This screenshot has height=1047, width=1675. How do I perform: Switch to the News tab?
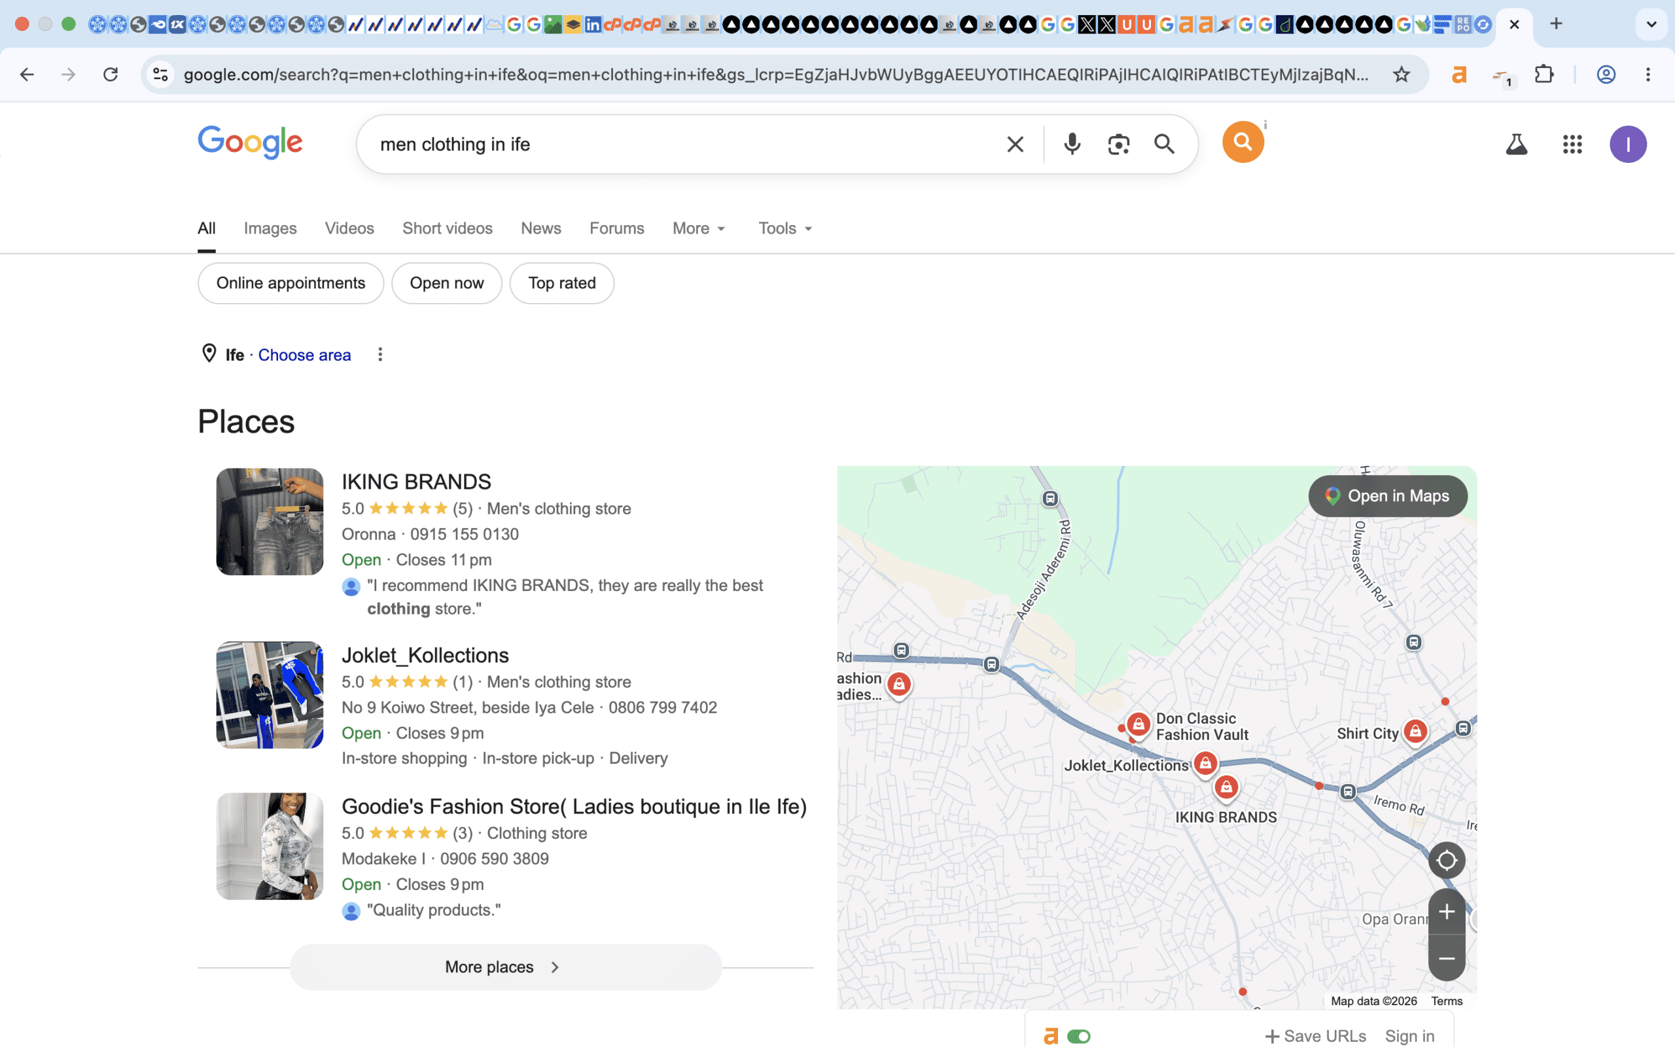tap(540, 228)
